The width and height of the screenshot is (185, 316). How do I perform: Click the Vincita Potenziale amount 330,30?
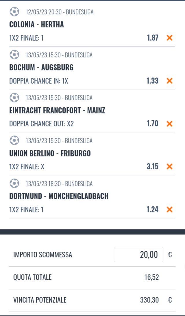tap(149, 300)
